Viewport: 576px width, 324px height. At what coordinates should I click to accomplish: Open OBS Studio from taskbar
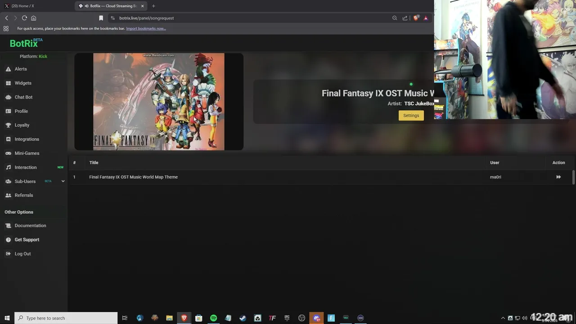tap(301, 318)
